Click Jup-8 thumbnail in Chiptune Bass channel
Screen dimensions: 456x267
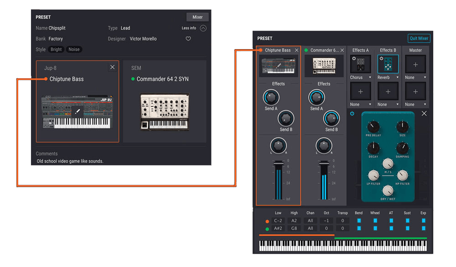coord(278,66)
